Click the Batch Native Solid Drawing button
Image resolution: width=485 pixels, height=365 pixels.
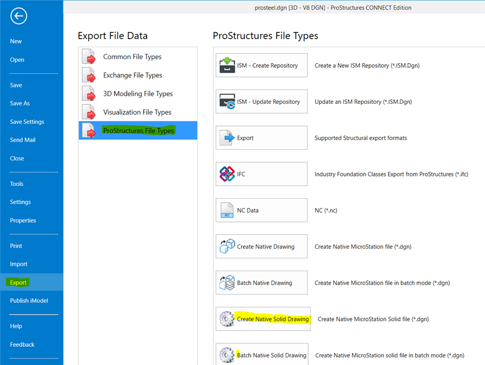[262, 355]
